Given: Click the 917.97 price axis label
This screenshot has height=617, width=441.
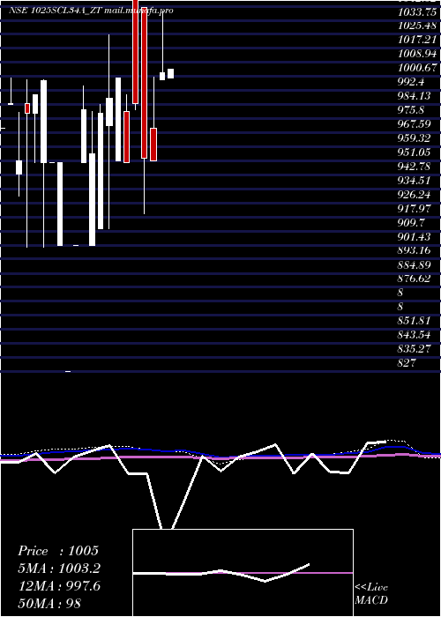Looking at the screenshot, I should click(414, 209).
